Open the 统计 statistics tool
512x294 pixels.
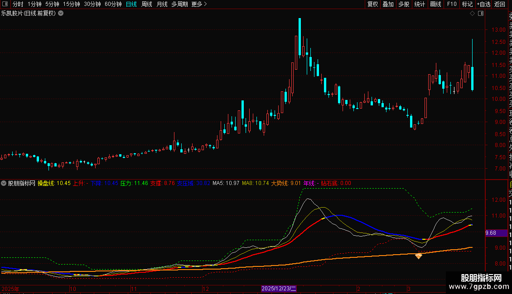click(420, 4)
